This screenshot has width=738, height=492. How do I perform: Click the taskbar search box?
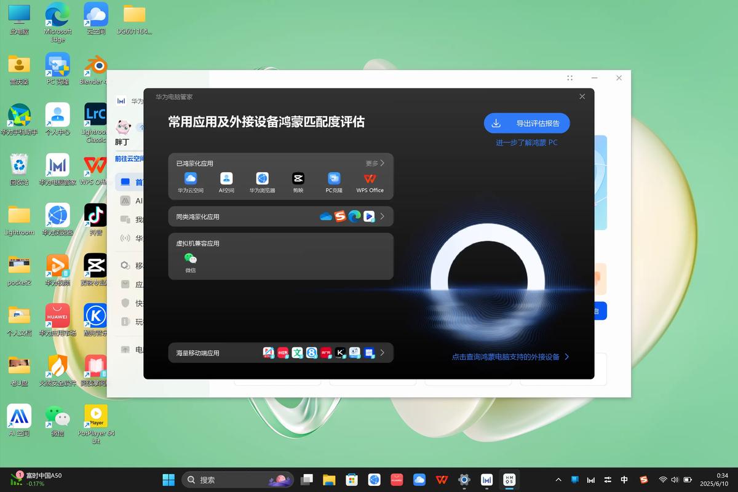(x=237, y=479)
